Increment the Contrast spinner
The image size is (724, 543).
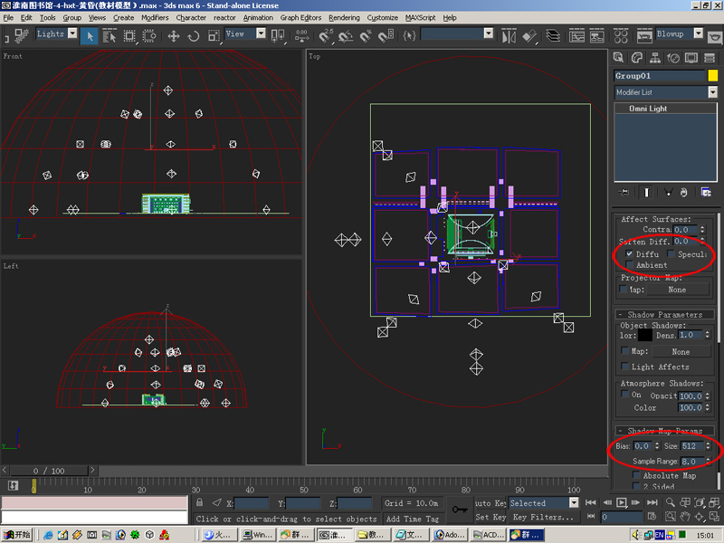point(702,227)
